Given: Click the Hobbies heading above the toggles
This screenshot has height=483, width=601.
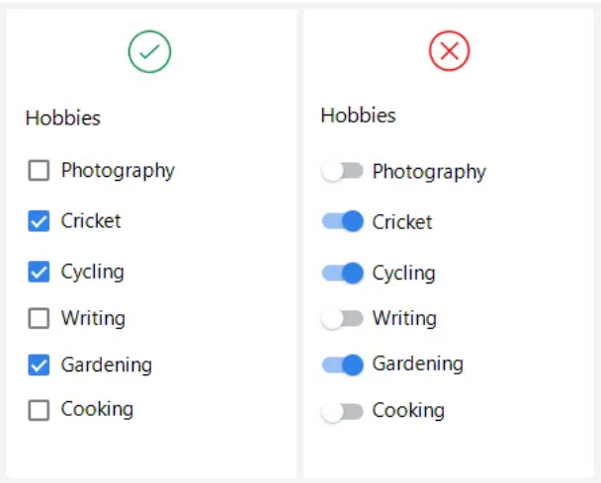Looking at the screenshot, I should pos(358,116).
